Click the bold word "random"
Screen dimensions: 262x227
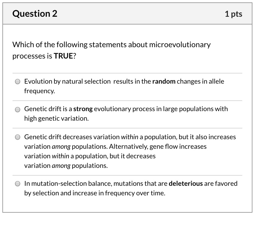click(x=164, y=82)
